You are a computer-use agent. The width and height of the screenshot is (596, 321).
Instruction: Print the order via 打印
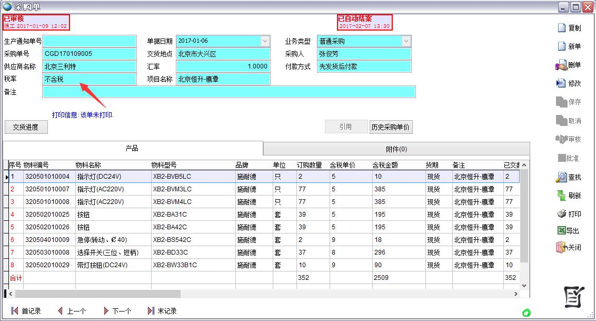pyautogui.click(x=561, y=214)
